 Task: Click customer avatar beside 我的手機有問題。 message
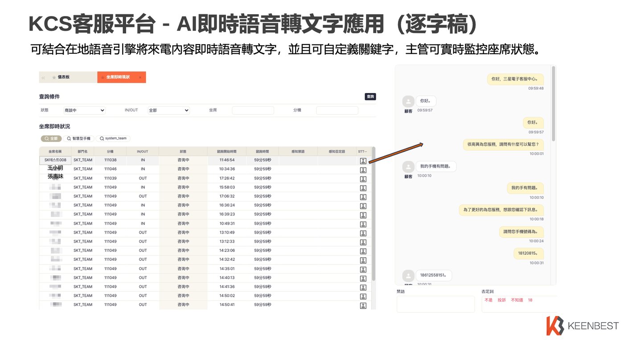[408, 167]
